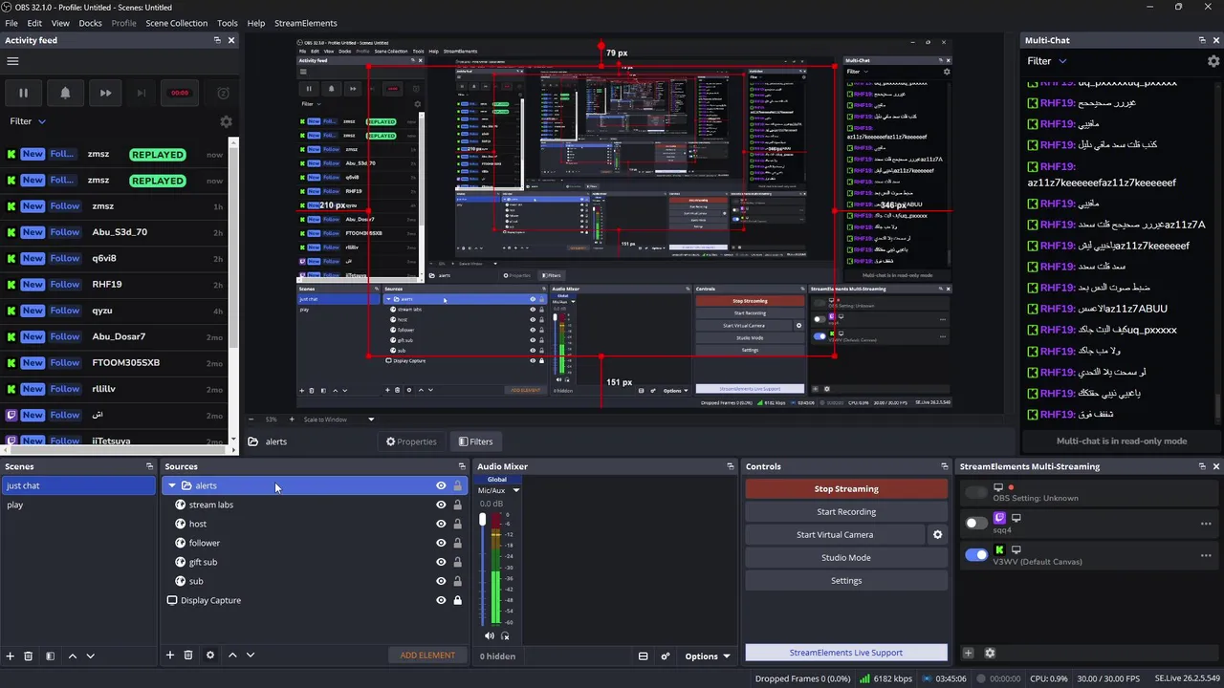Open source properties gear in Sources toolbar
Screen dimensions: 1224x688
pyautogui.click(x=209, y=655)
